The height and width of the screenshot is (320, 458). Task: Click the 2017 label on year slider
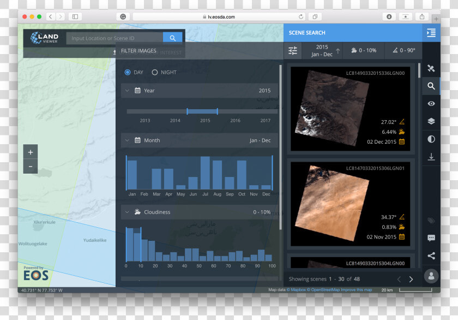click(x=265, y=121)
